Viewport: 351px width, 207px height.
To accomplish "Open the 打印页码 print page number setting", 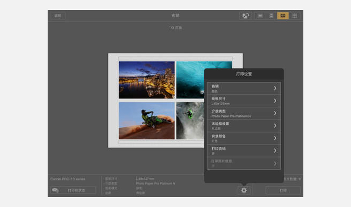I will (244, 151).
